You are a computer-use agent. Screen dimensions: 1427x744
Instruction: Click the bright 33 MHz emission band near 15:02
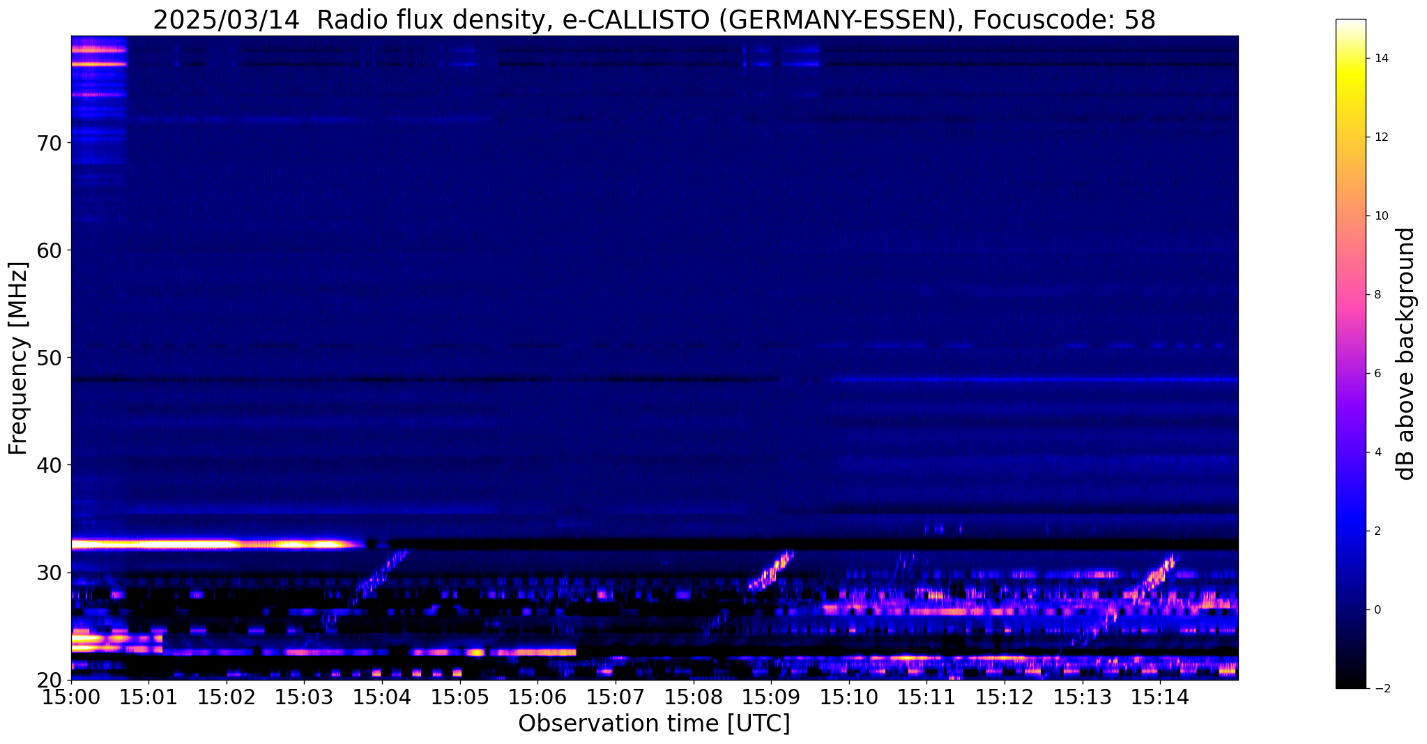click(x=218, y=544)
